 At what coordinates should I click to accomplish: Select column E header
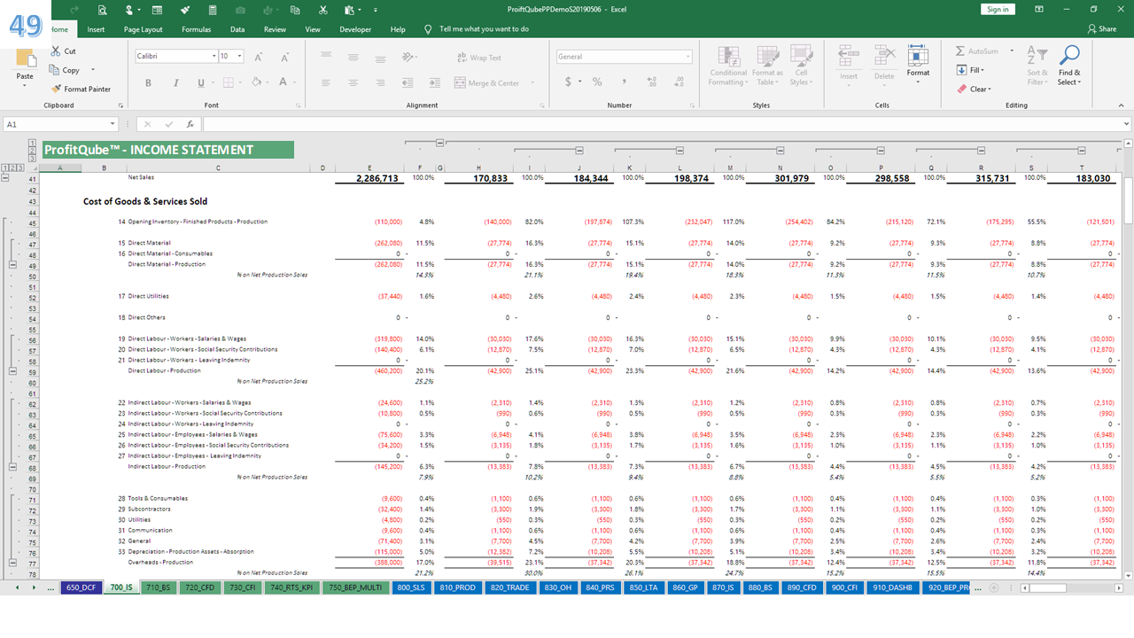click(x=369, y=167)
